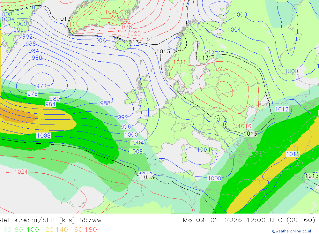
Task: Select the red 1024 label in the southwest Atlantic
Action: coord(21,172)
